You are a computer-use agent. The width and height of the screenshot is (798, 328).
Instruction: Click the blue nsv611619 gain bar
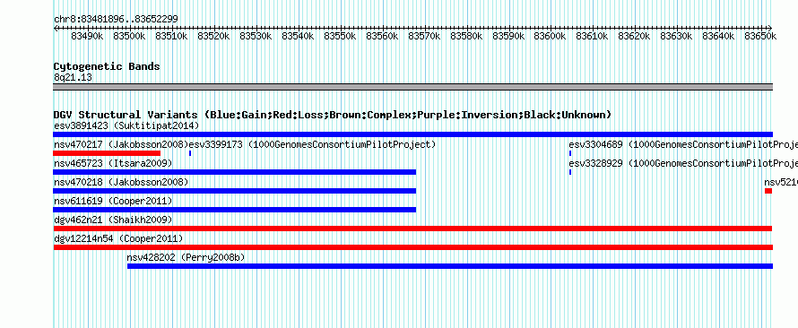(x=235, y=210)
